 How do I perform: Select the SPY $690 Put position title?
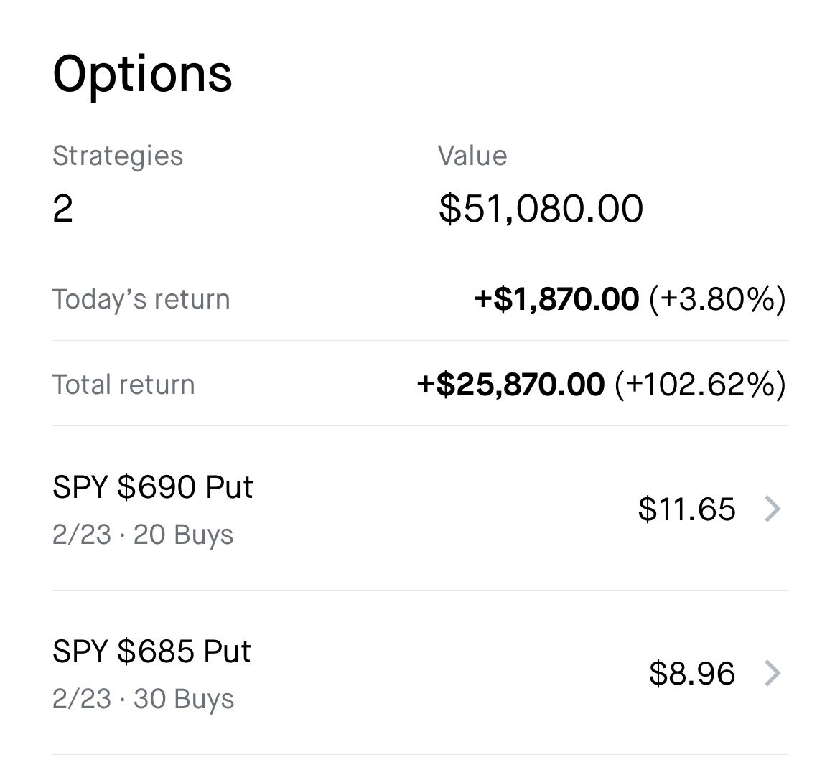coord(153,488)
